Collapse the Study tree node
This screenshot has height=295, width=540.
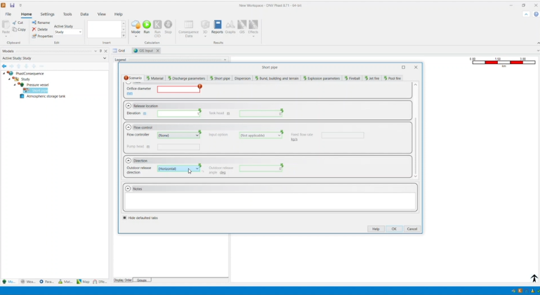10,79
